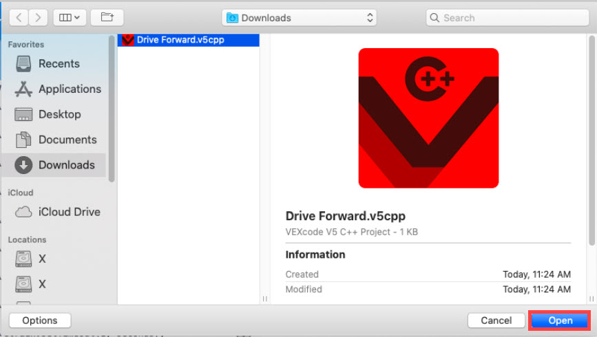The width and height of the screenshot is (597, 337).
Task: Click the Downloads arrow circle icon
Action: point(23,165)
